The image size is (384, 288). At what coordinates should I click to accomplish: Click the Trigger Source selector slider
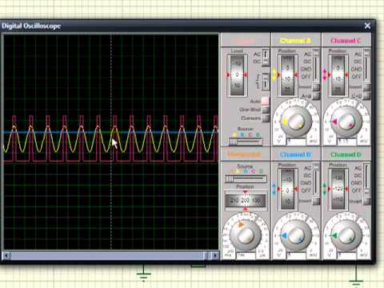pyautogui.click(x=246, y=142)
